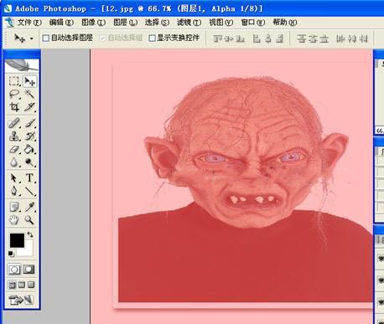Click the Distribute bottom edges button
The image size is (384, 324).
(x=324, y=39)
